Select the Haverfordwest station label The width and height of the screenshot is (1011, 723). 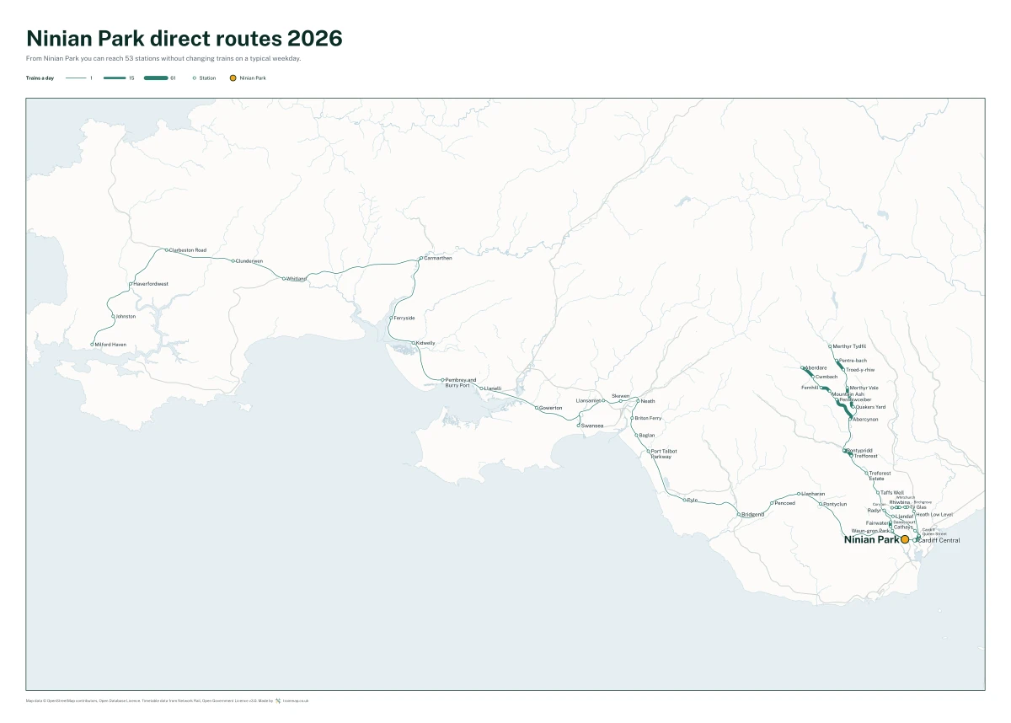click(151, 284)
